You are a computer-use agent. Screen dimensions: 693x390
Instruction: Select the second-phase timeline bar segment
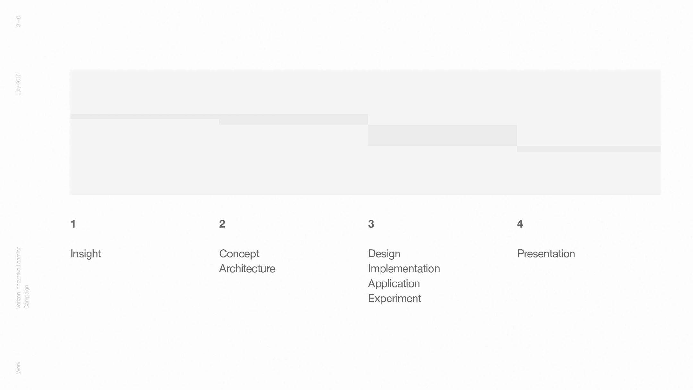coord(294,119)
